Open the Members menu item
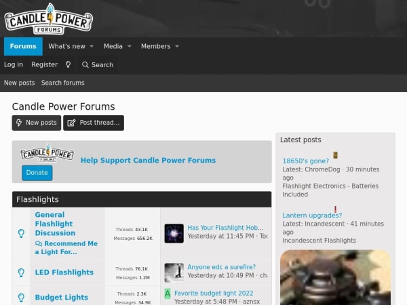The height and width of the screenshot is (305, 407). coord(156,46)
